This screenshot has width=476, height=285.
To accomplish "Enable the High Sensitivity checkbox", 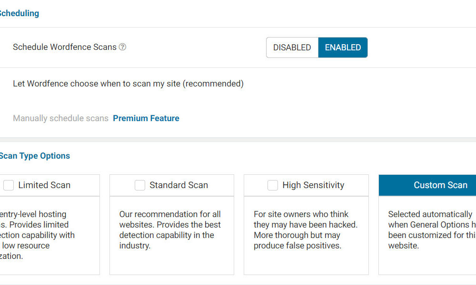I will click(x=273, y=185).
